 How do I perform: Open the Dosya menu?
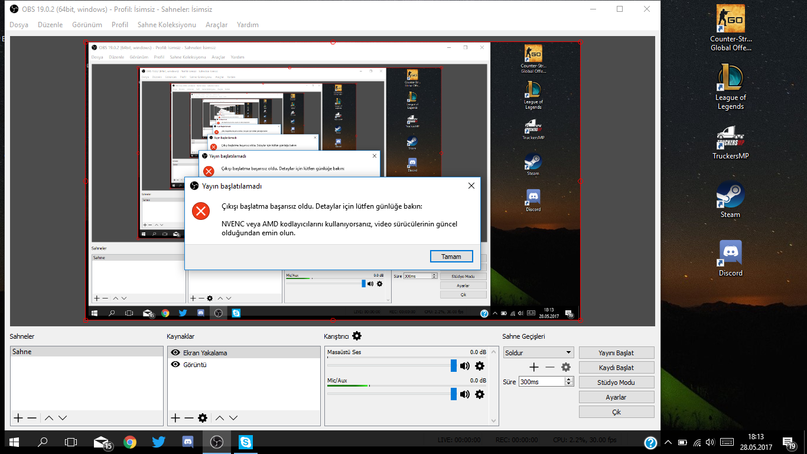click(x=19, y=25)
